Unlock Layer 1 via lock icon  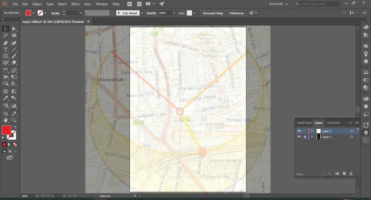coord(305,137)
